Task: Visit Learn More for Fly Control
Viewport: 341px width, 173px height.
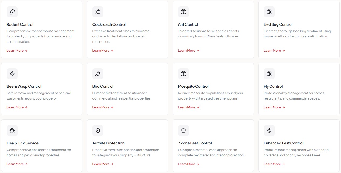Action: [x=274, y=107]
